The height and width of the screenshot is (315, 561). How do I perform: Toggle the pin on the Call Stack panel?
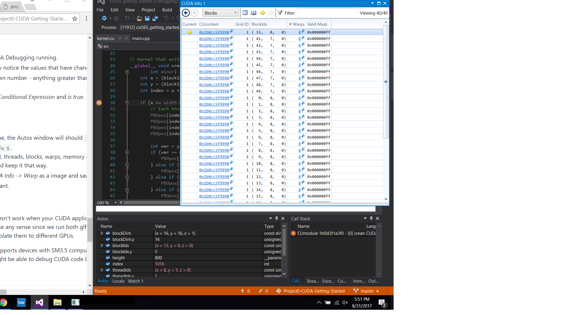371,218
